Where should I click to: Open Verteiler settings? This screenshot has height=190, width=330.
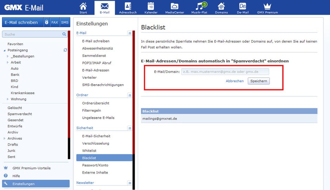89,78
